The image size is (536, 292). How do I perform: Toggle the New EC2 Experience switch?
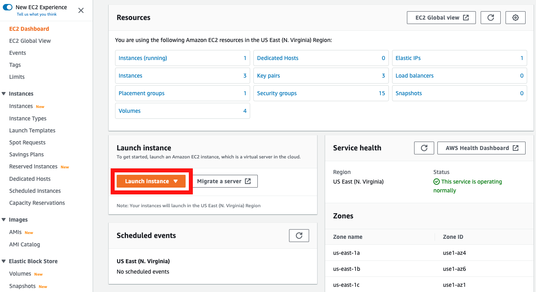click(8, 7)
